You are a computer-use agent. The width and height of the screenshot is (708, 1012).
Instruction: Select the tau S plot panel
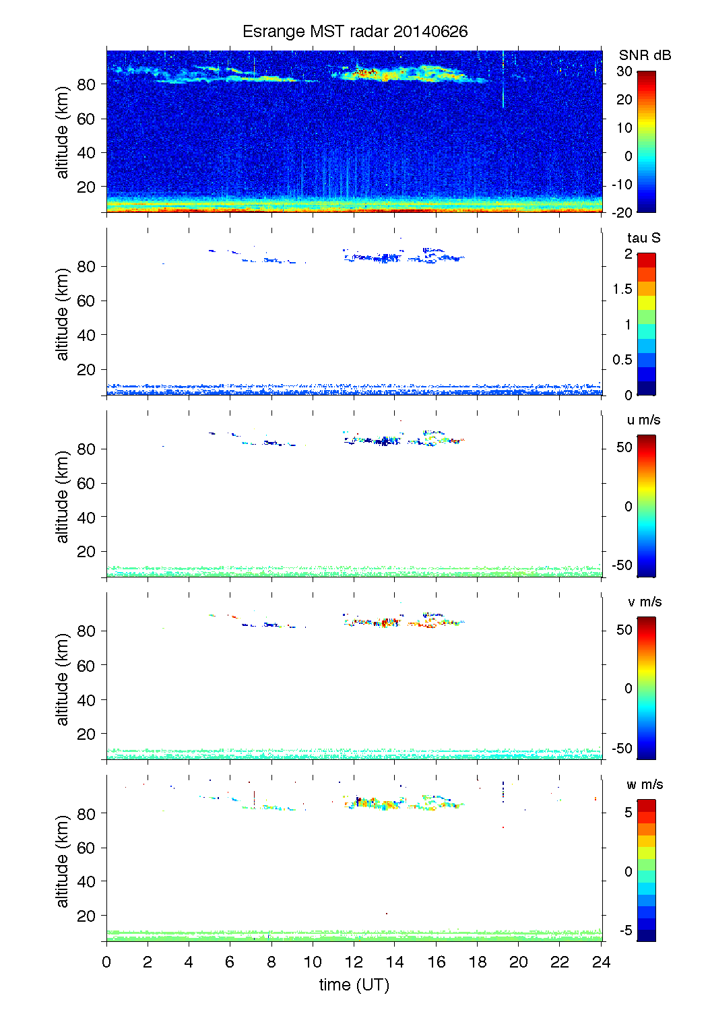354,311
